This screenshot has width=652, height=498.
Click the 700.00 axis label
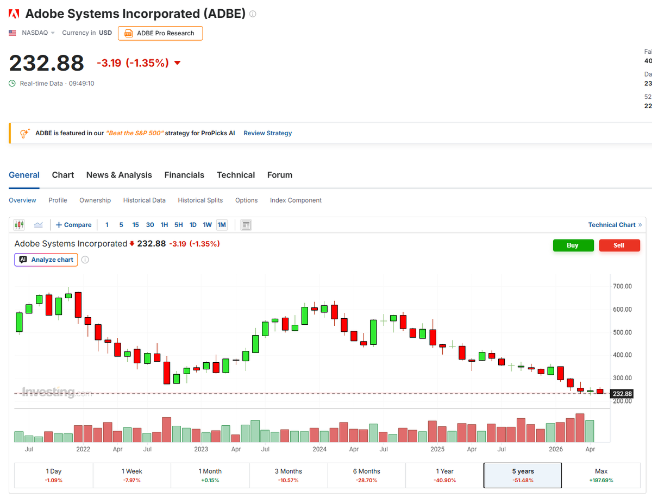pyautogui.click(x=623, y=286)
